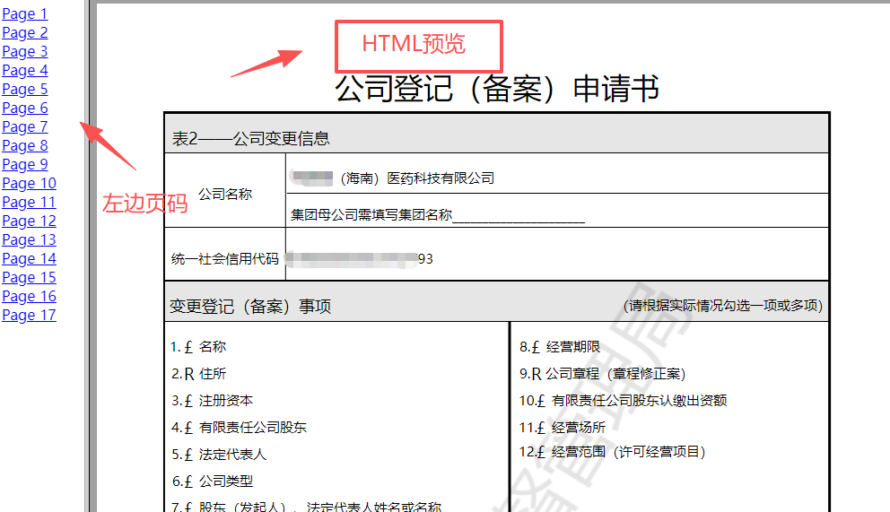Screen dimensions: 890x512
Task: Click the 请根据实际情况勾选一项或多项 note
Action: [723, 306]
